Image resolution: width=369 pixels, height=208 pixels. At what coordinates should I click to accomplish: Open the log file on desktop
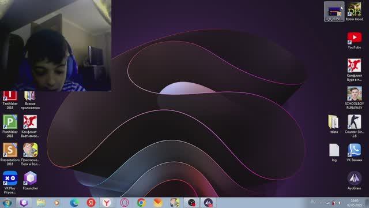[x=334, y=153]
